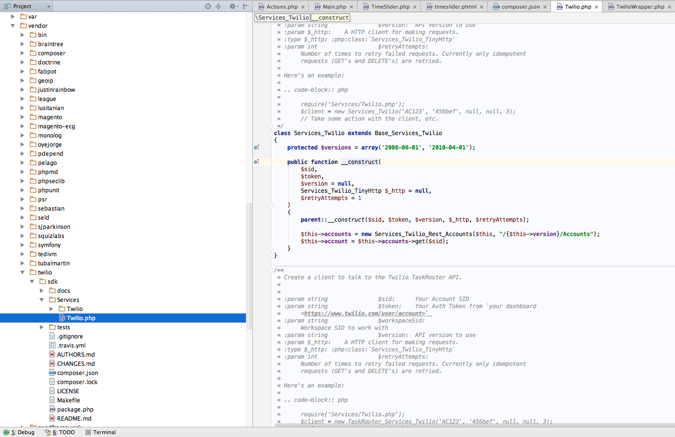Select the .travis.yml file

[x=71, y=346]
